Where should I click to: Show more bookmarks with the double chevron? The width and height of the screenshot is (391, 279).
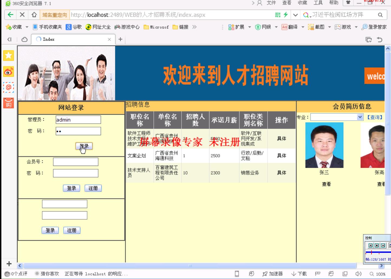click(194, 27)
